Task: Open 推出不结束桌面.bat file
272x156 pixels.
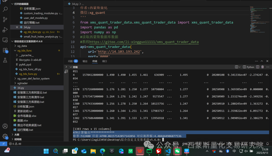Action: click(29, 125)
